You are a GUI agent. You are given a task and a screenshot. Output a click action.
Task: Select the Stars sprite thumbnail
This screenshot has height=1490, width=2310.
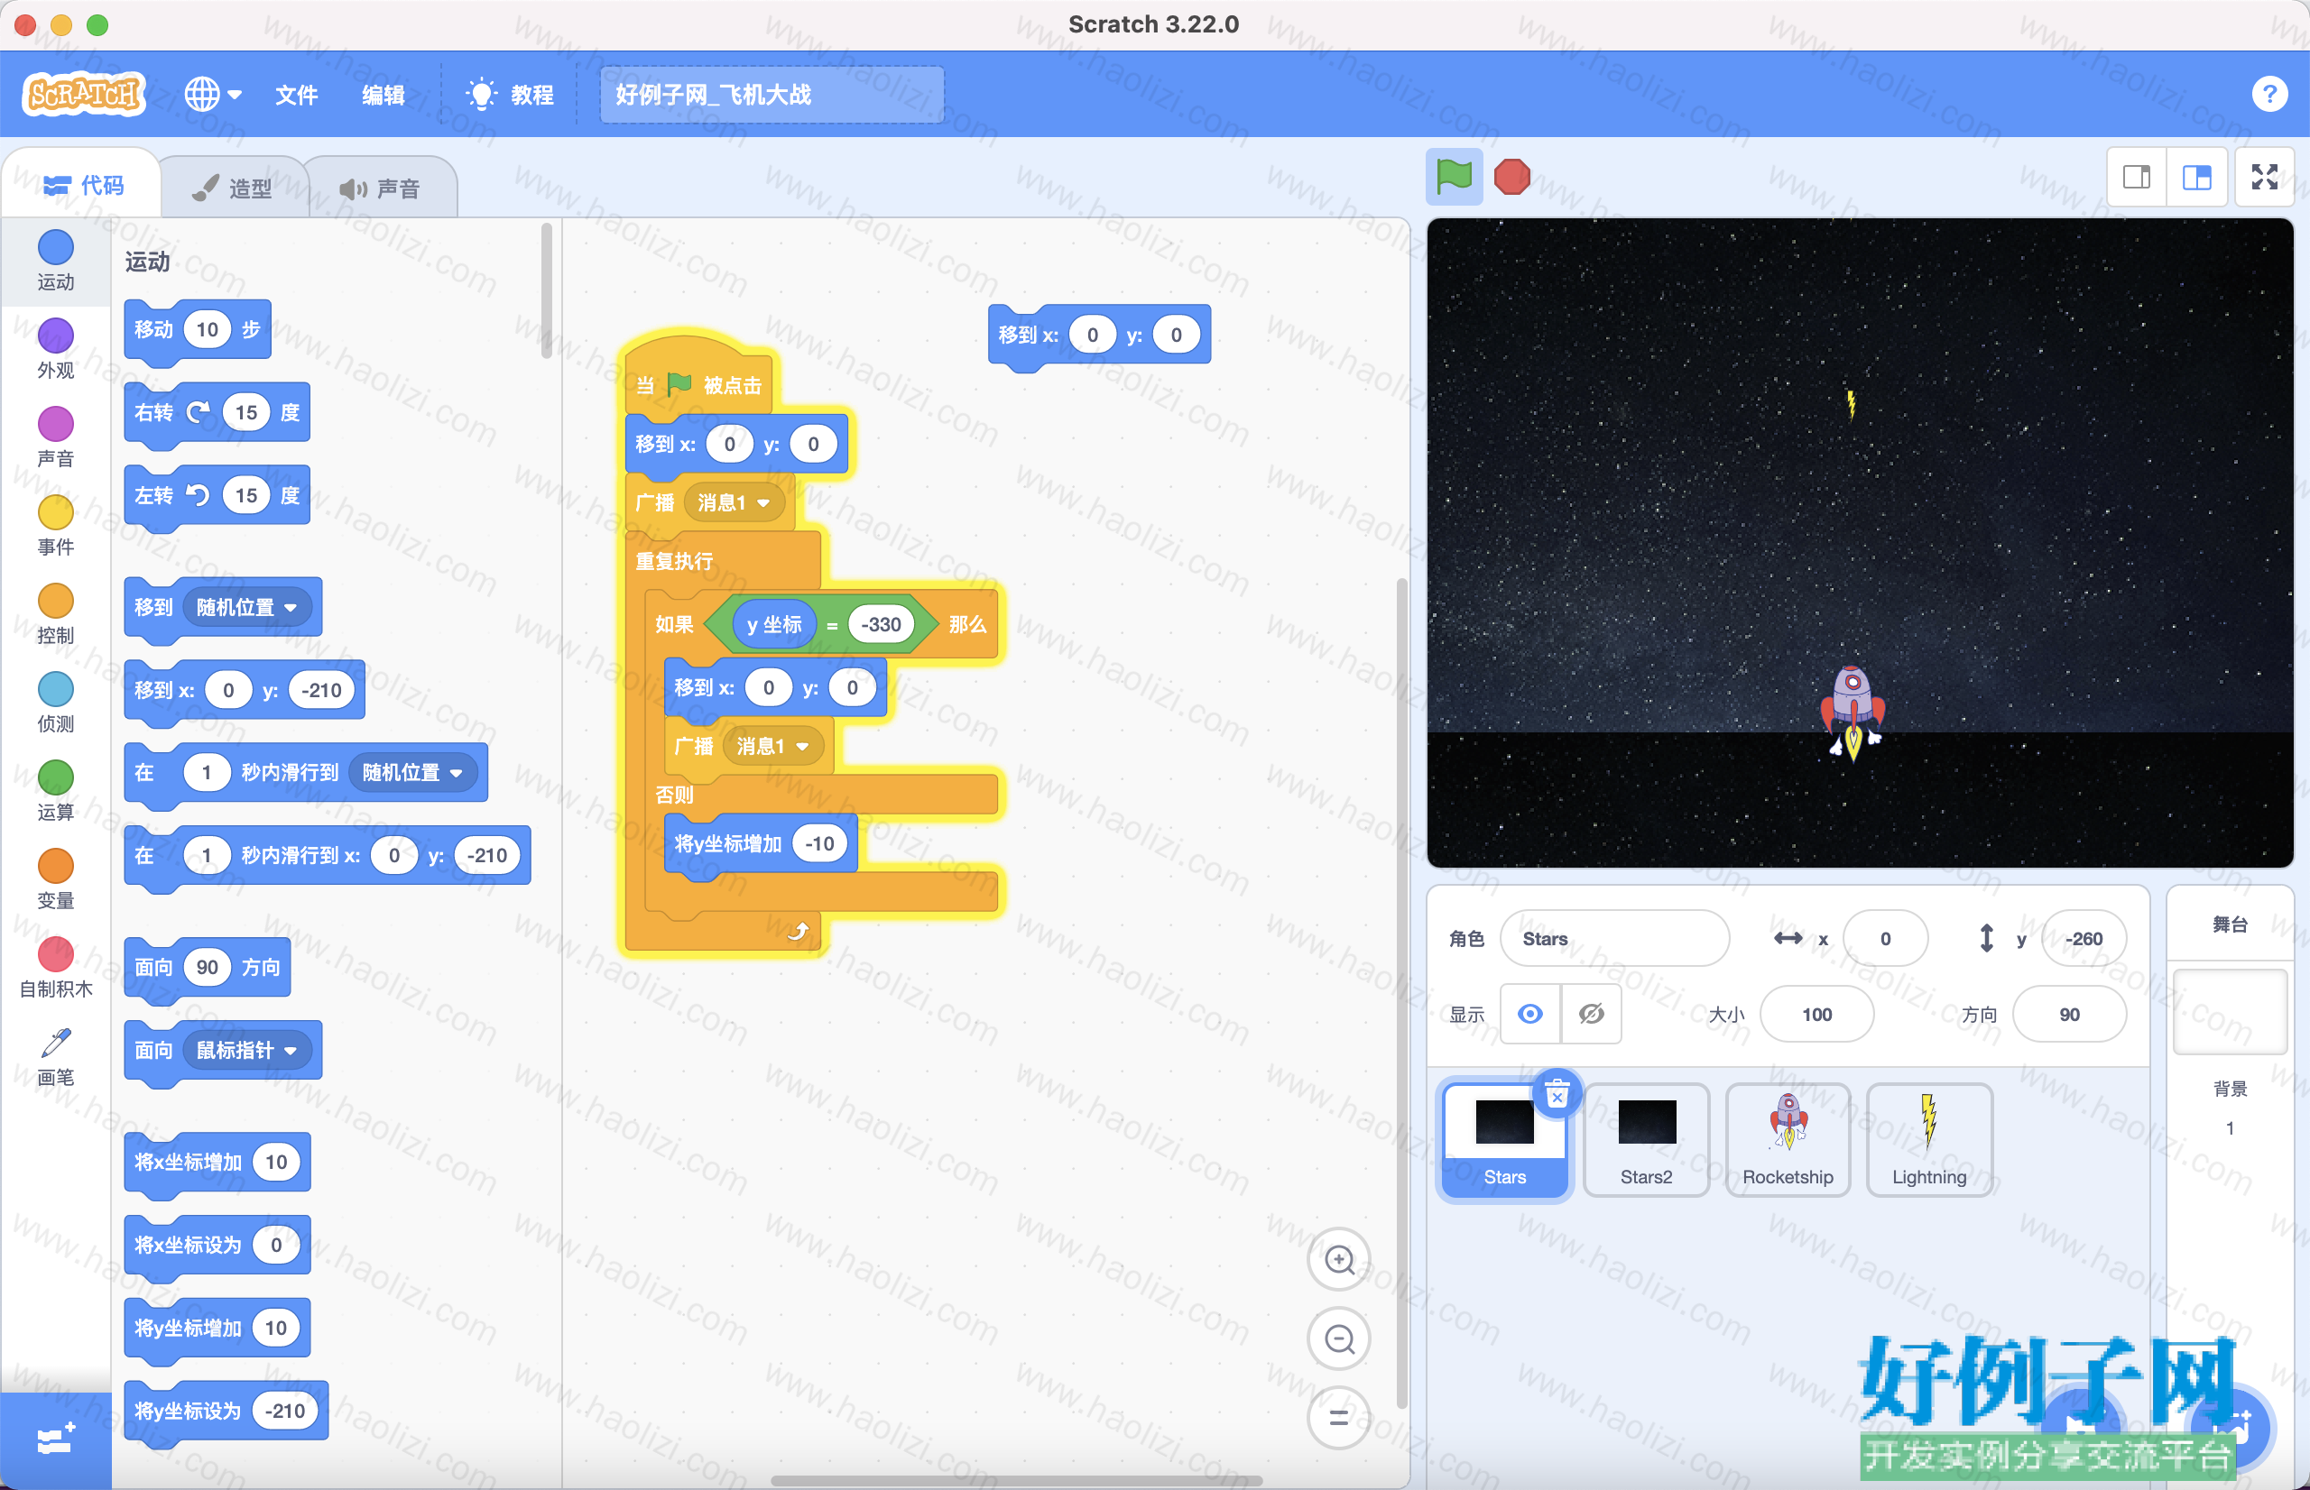pos(1505,1140)
